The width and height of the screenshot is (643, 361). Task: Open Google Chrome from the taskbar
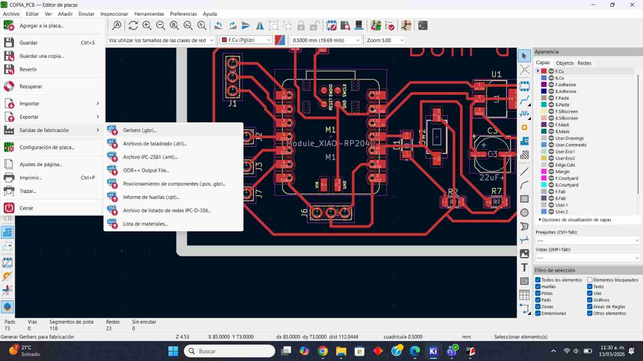[x=323, y=351]
